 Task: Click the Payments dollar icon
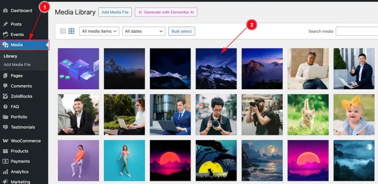(x=5, y=162)
